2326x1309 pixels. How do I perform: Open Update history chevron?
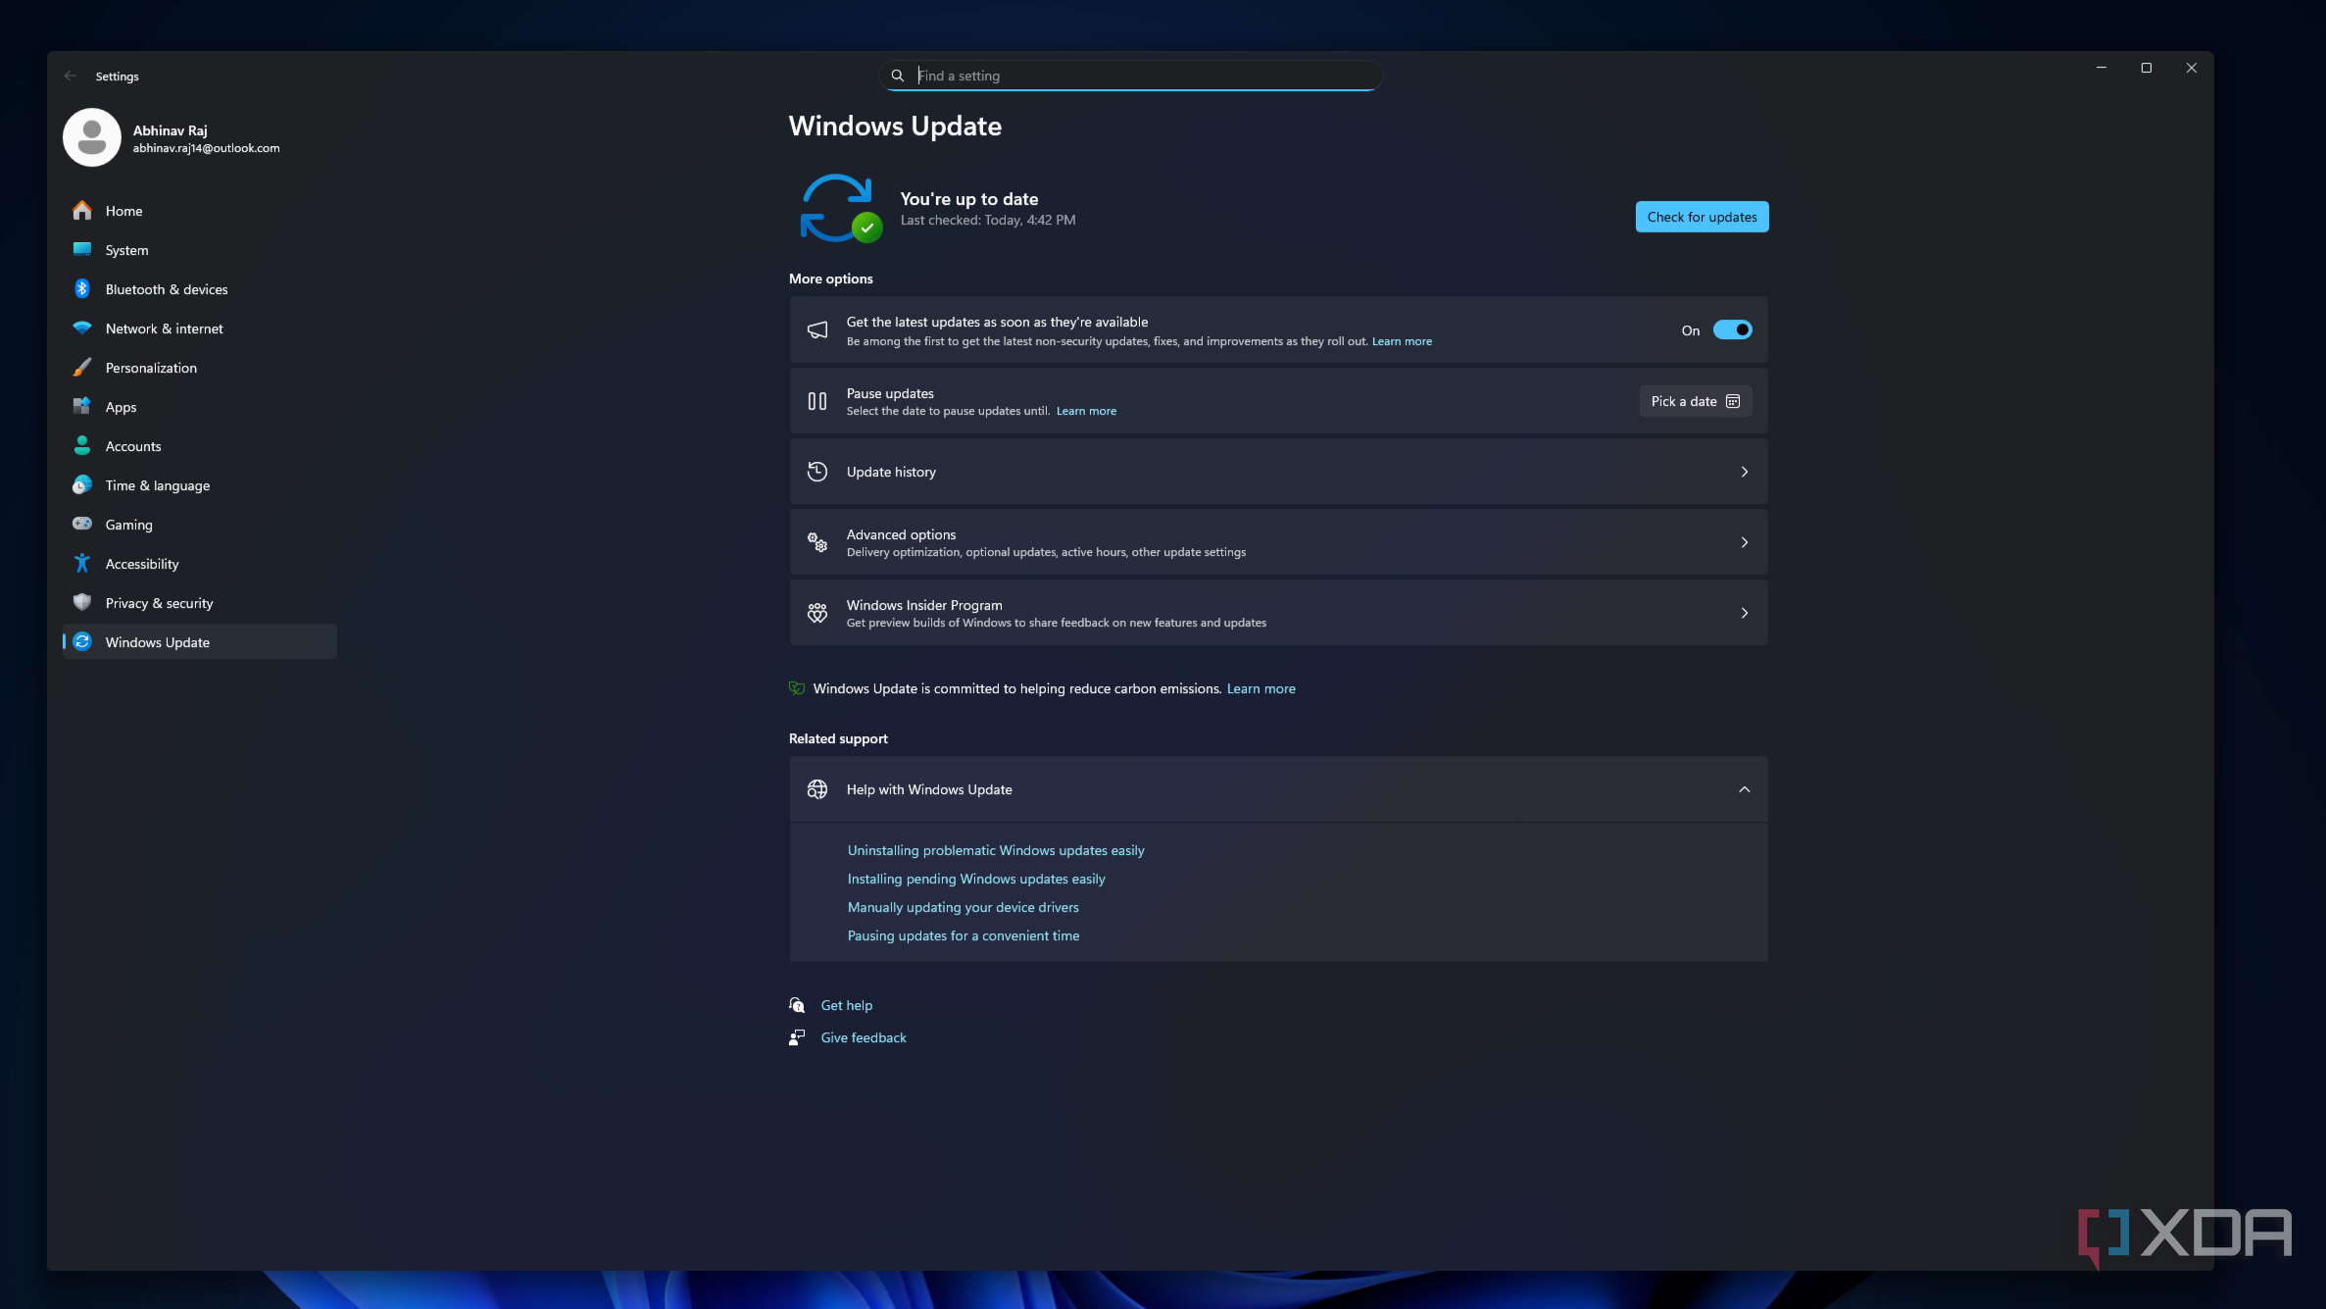click(1745, 472)
